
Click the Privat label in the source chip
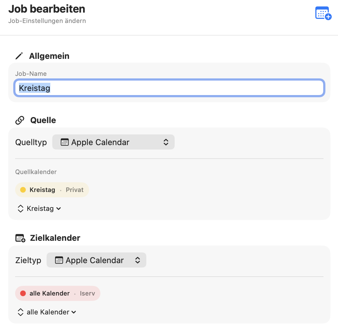(74, 189)
